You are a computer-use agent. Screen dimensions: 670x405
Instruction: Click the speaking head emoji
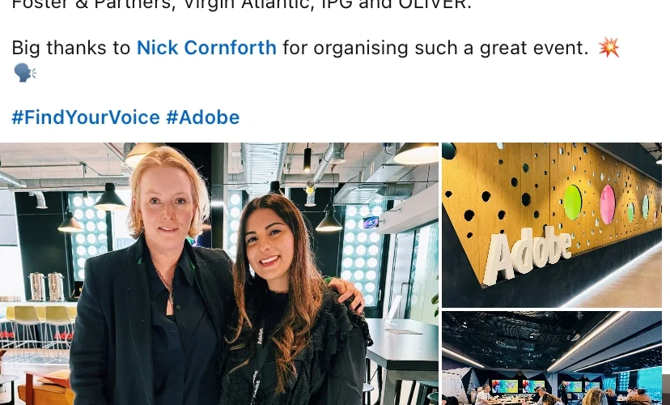pos(25,73)
